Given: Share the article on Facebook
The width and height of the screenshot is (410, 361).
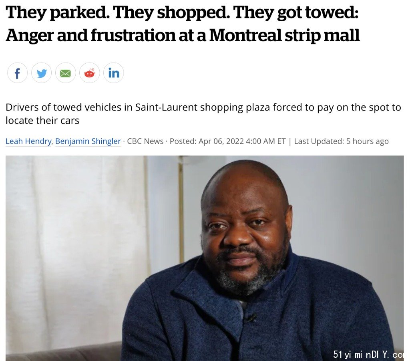Looking at the screenshot, I should pyautogui.click(x=17, y=73).
